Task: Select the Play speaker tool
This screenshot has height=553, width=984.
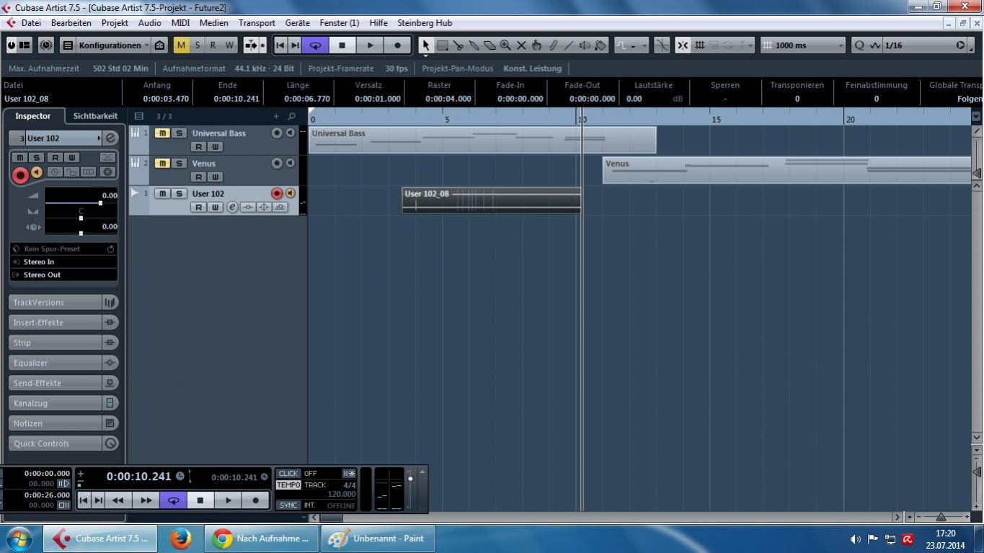Action: coord(585,45)
